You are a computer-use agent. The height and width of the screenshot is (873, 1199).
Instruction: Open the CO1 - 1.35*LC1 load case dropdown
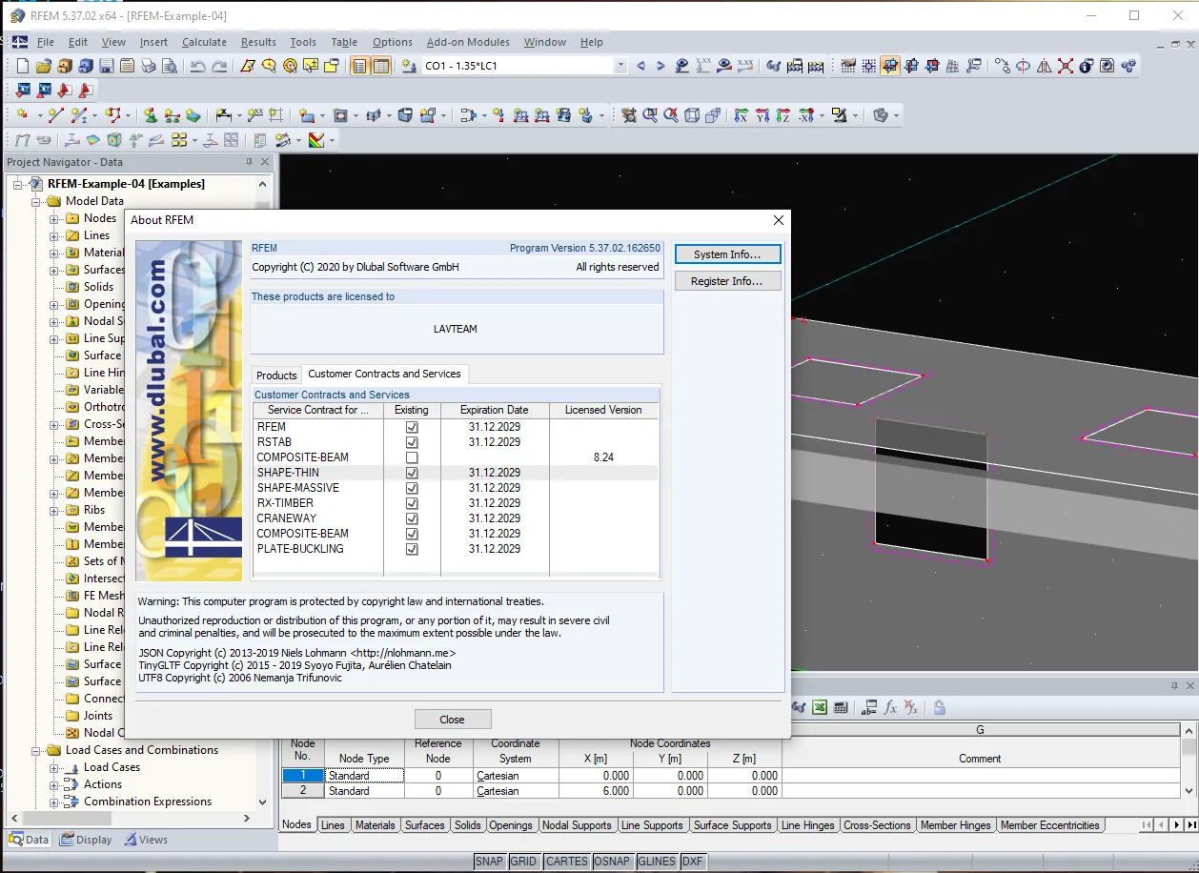620,66
